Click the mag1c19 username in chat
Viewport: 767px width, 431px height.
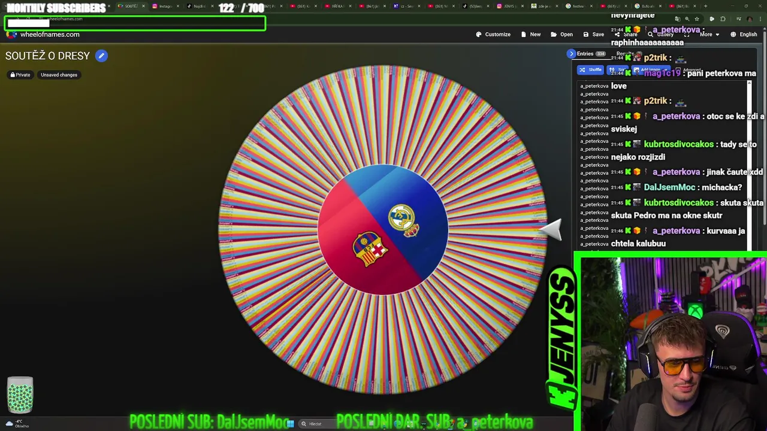point(662,72)
